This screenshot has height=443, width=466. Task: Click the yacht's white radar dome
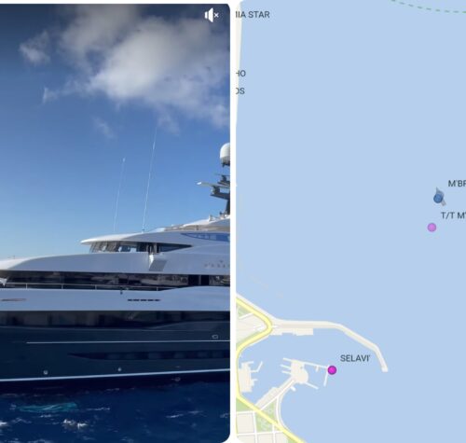point(225,155)
